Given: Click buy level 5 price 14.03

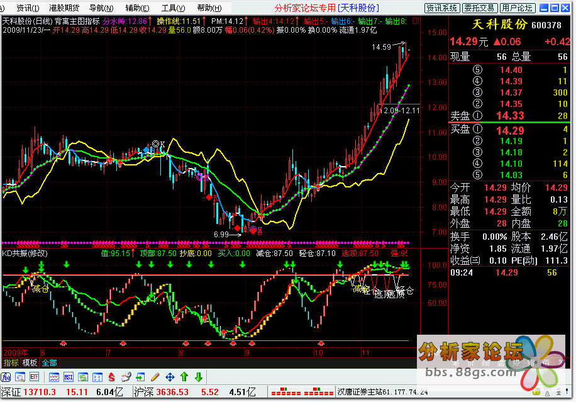Looking at the screenshot, I should point(511,176).
